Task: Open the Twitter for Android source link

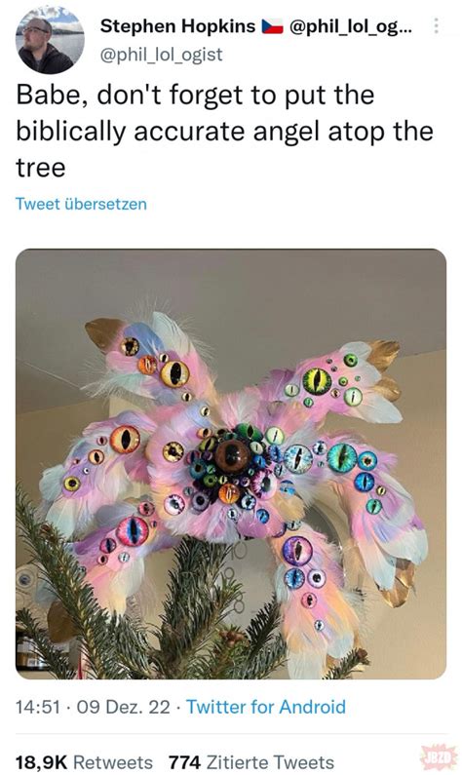Action: [266, 707]
